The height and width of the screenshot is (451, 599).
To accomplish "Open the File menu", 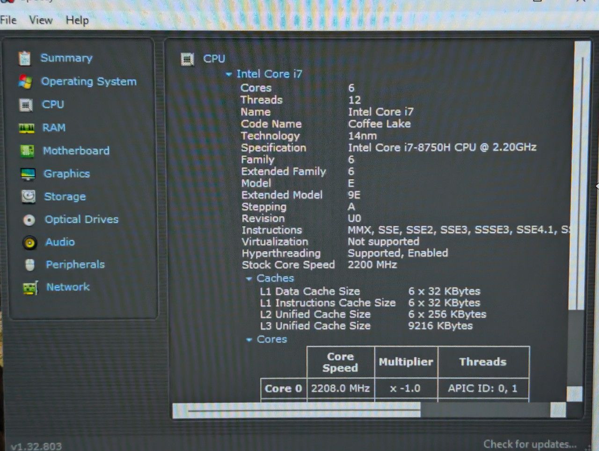I will tap(8, 20).
